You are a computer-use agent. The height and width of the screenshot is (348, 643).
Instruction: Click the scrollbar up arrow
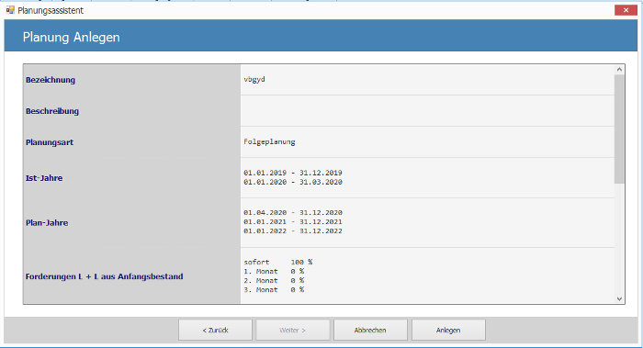click(619, 69)
